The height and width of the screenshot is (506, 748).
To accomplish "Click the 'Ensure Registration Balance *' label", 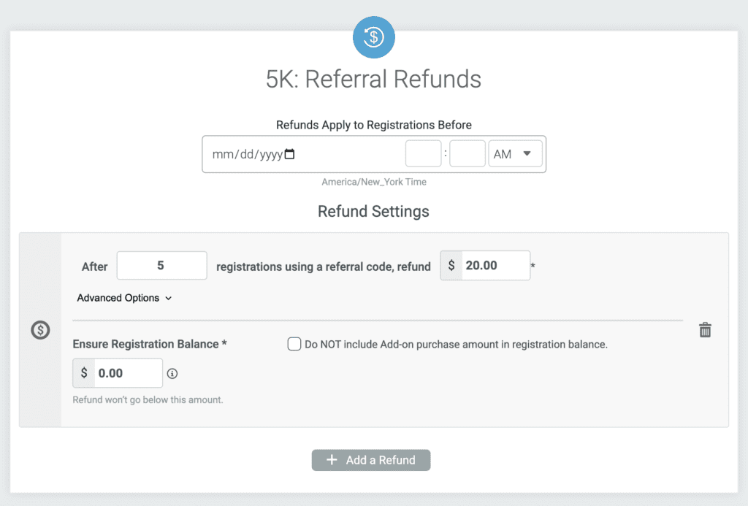I will [150, 344].
